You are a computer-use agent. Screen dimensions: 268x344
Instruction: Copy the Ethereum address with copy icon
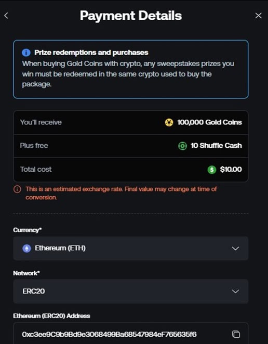coord(236,334)
